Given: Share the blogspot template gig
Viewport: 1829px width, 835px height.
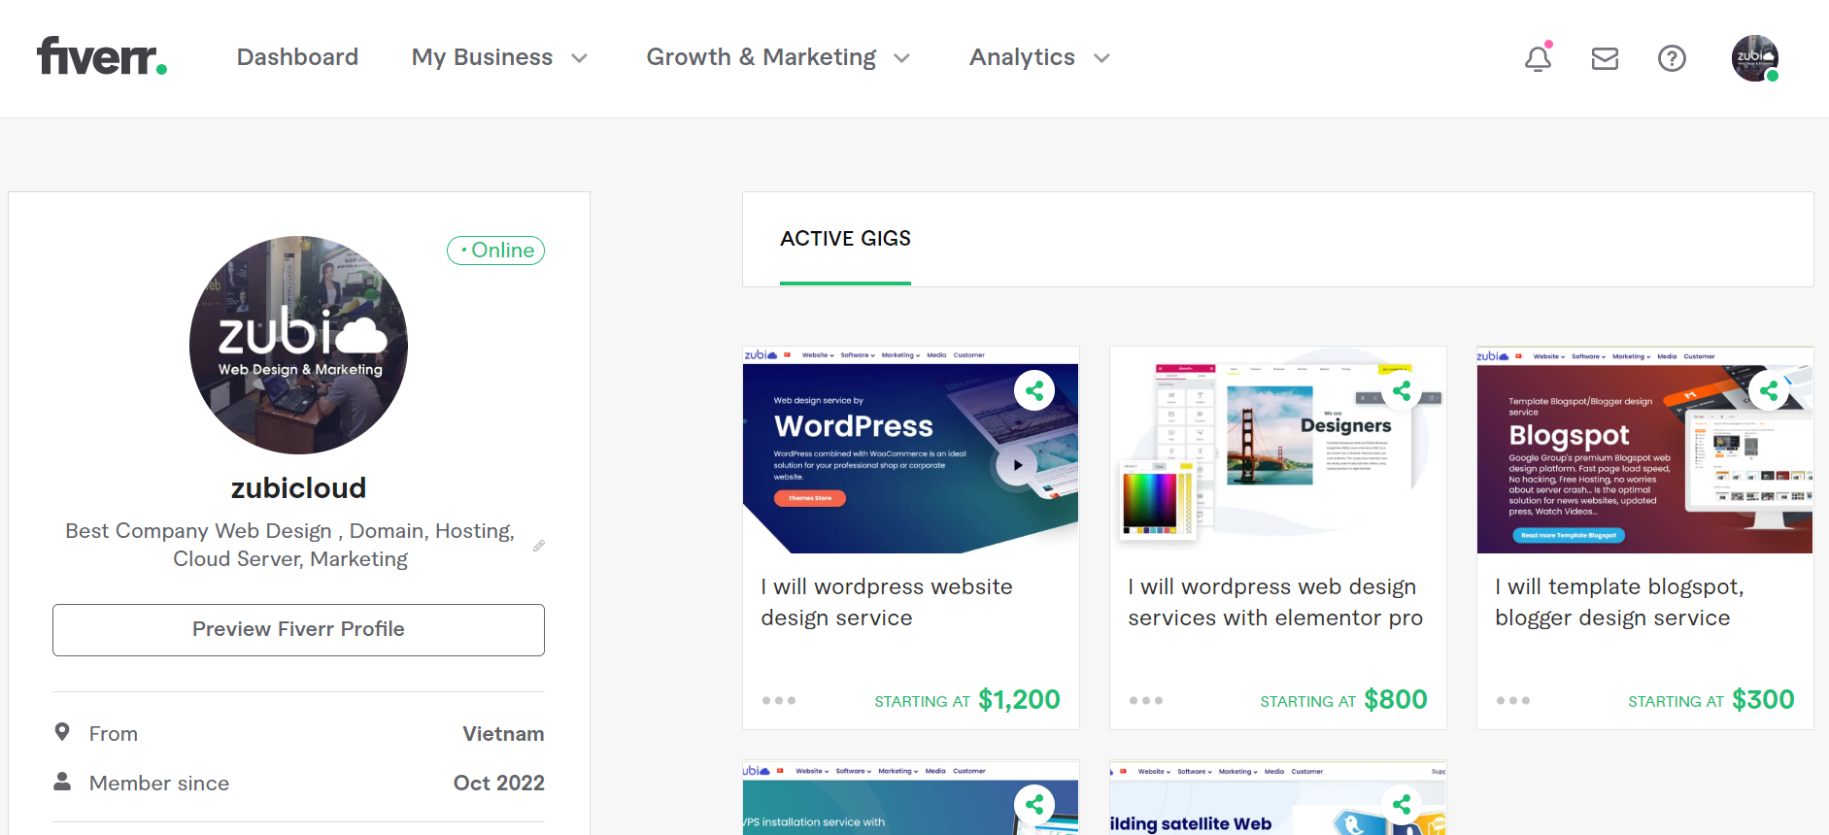Looking at the screenshot, I should click(x=1769, y=390).
